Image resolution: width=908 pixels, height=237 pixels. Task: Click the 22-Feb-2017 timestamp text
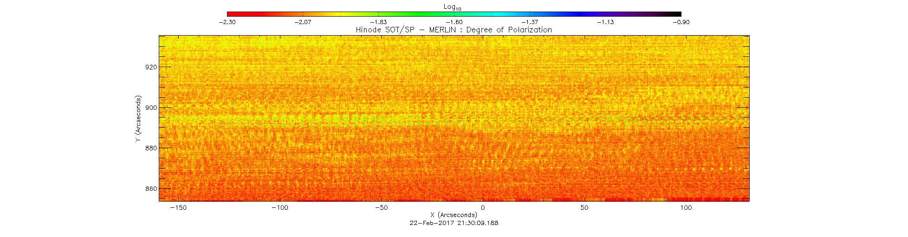454,223
